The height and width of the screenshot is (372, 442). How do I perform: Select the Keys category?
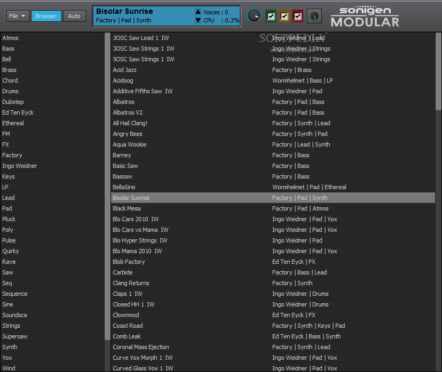(x=52, y=177)
